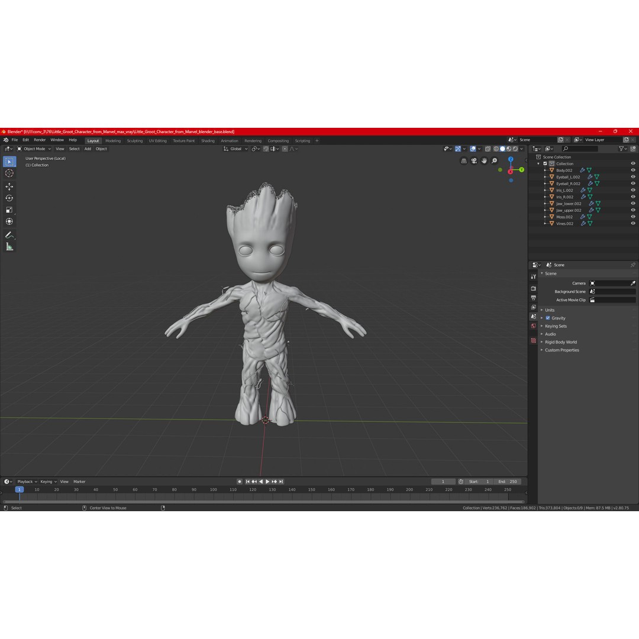639x639 pixels.
Task: Select the Measure tool
Action: click(9, 247)
